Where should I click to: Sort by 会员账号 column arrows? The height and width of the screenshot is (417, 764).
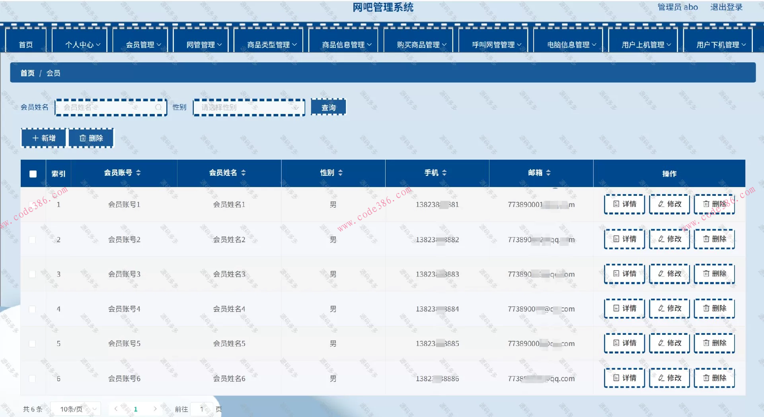point(138,173)
